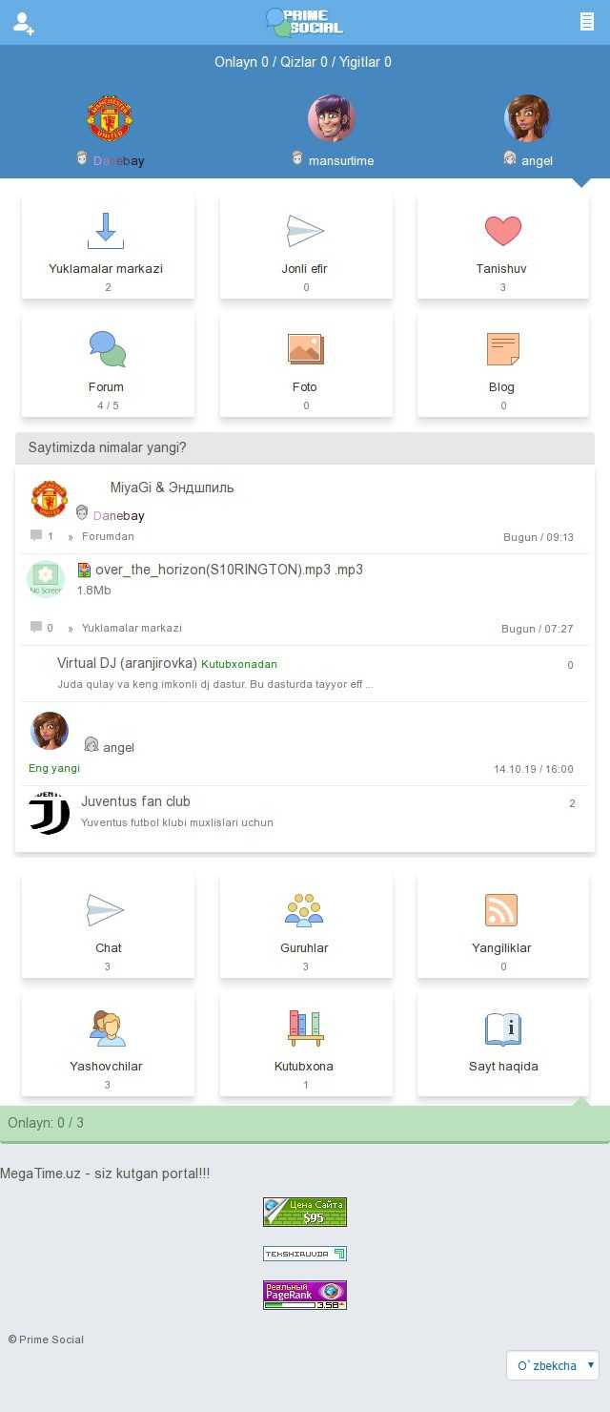Screen dimensions: 610x1412
Task: Open Yuklamalar markazi download tile
Action: click(x=108, y=246)
